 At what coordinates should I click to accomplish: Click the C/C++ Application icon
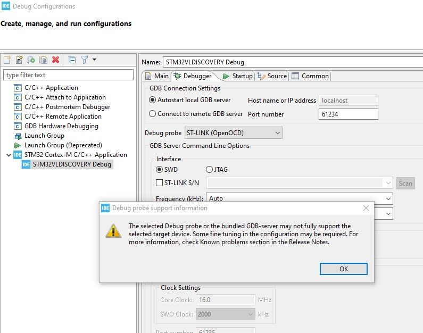[x=18, y=88]
